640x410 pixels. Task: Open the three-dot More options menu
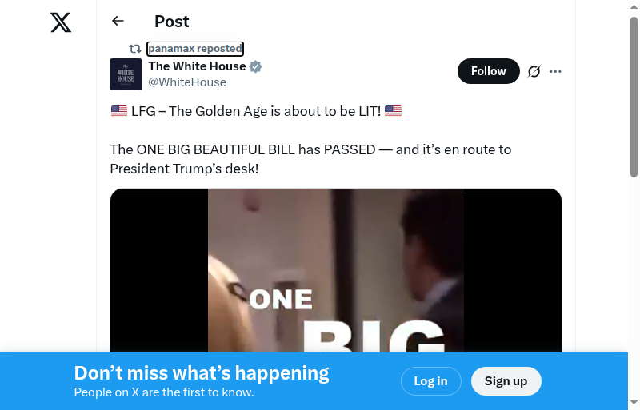(555, 71)
